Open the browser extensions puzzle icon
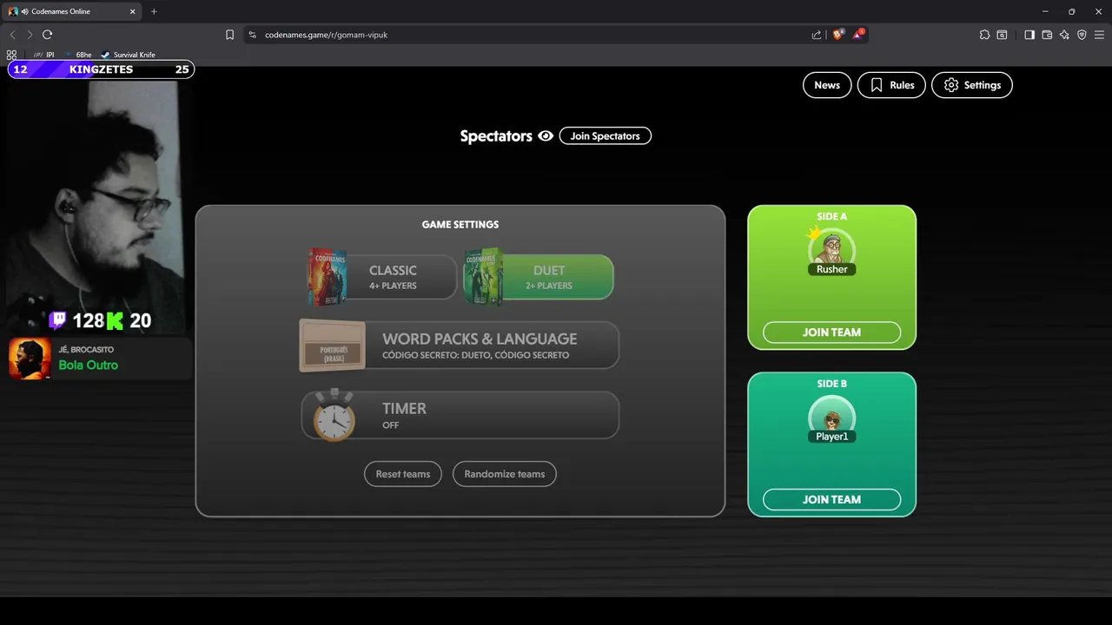 tap(984, 35)
